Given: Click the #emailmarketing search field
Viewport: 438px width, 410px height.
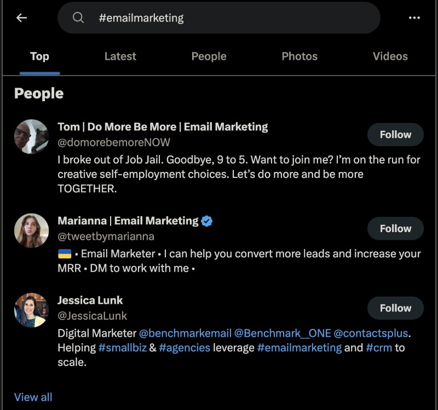Looking at the screenshot, I should (x=218, y=18).
